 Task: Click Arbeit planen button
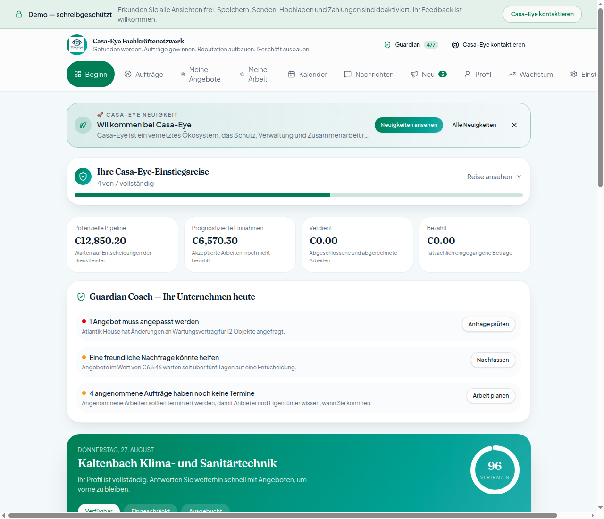pyautogui.click(x=491, y=396)
